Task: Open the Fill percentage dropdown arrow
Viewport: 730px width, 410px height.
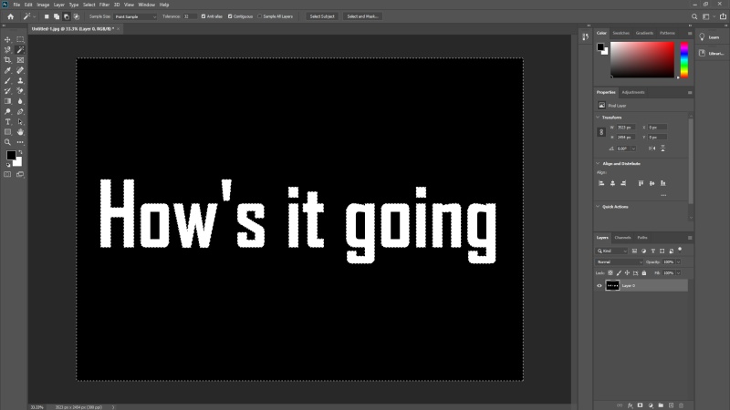Action: (679, 272)
